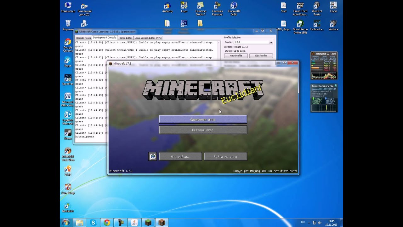The width and height of the screenshot is (403, 227).
Task: Launch Warface from the desktop
Action: coord(333,26)
